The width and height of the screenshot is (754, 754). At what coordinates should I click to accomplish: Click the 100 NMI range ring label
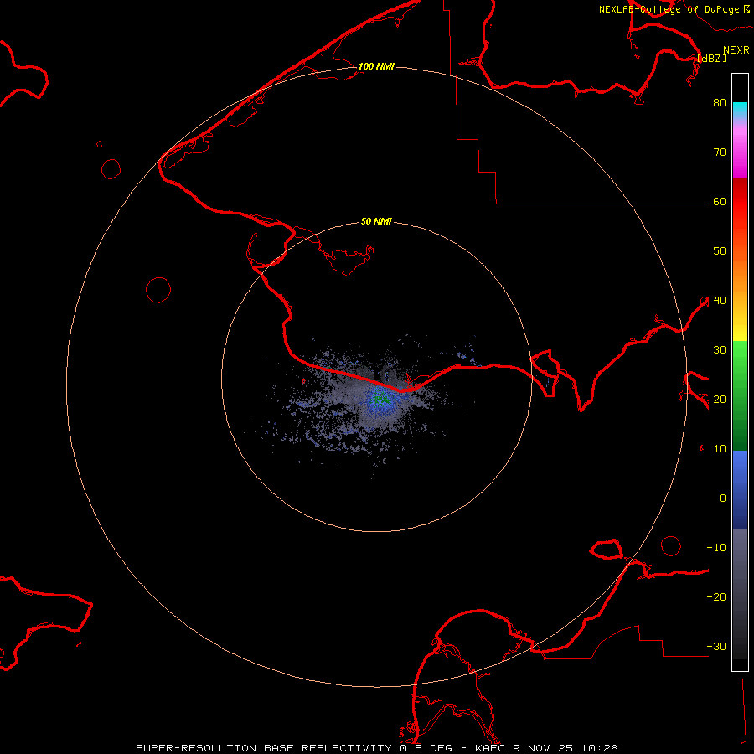(x=376, y=66)
